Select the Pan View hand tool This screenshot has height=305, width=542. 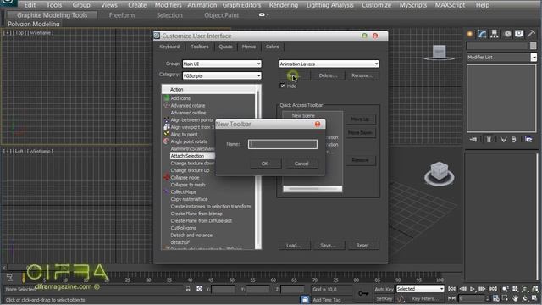[x=516, y=298]
